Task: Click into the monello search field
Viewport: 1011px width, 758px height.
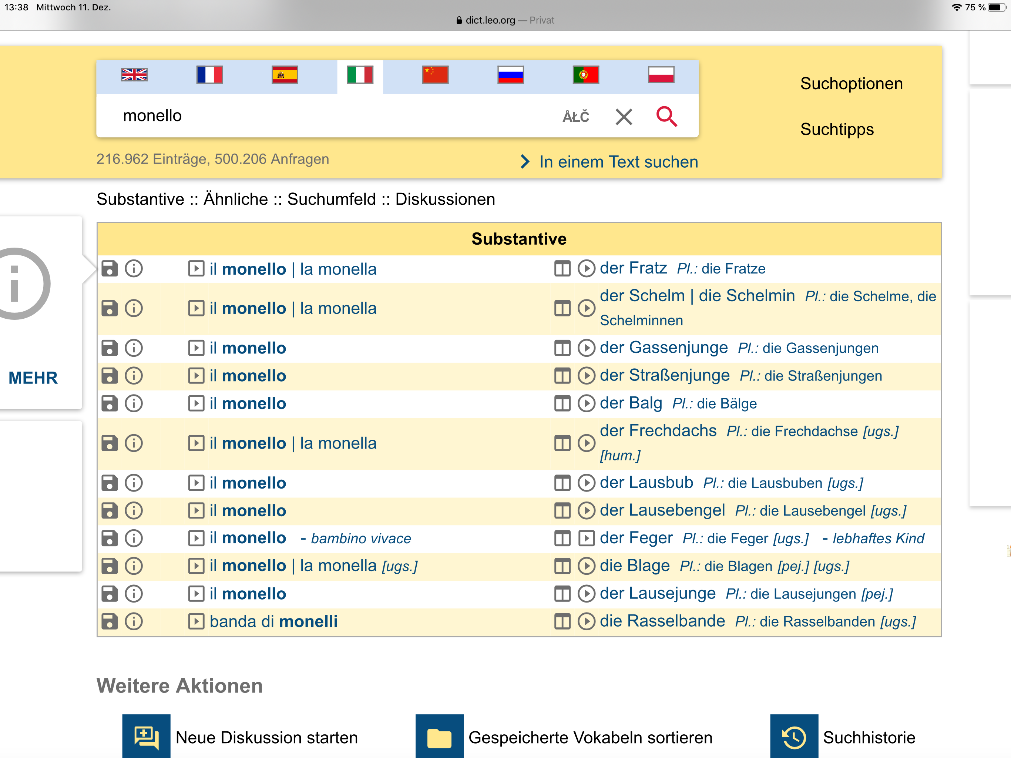Action: (x=320, y=116)
